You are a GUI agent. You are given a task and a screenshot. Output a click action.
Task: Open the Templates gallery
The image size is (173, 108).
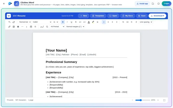98,16
